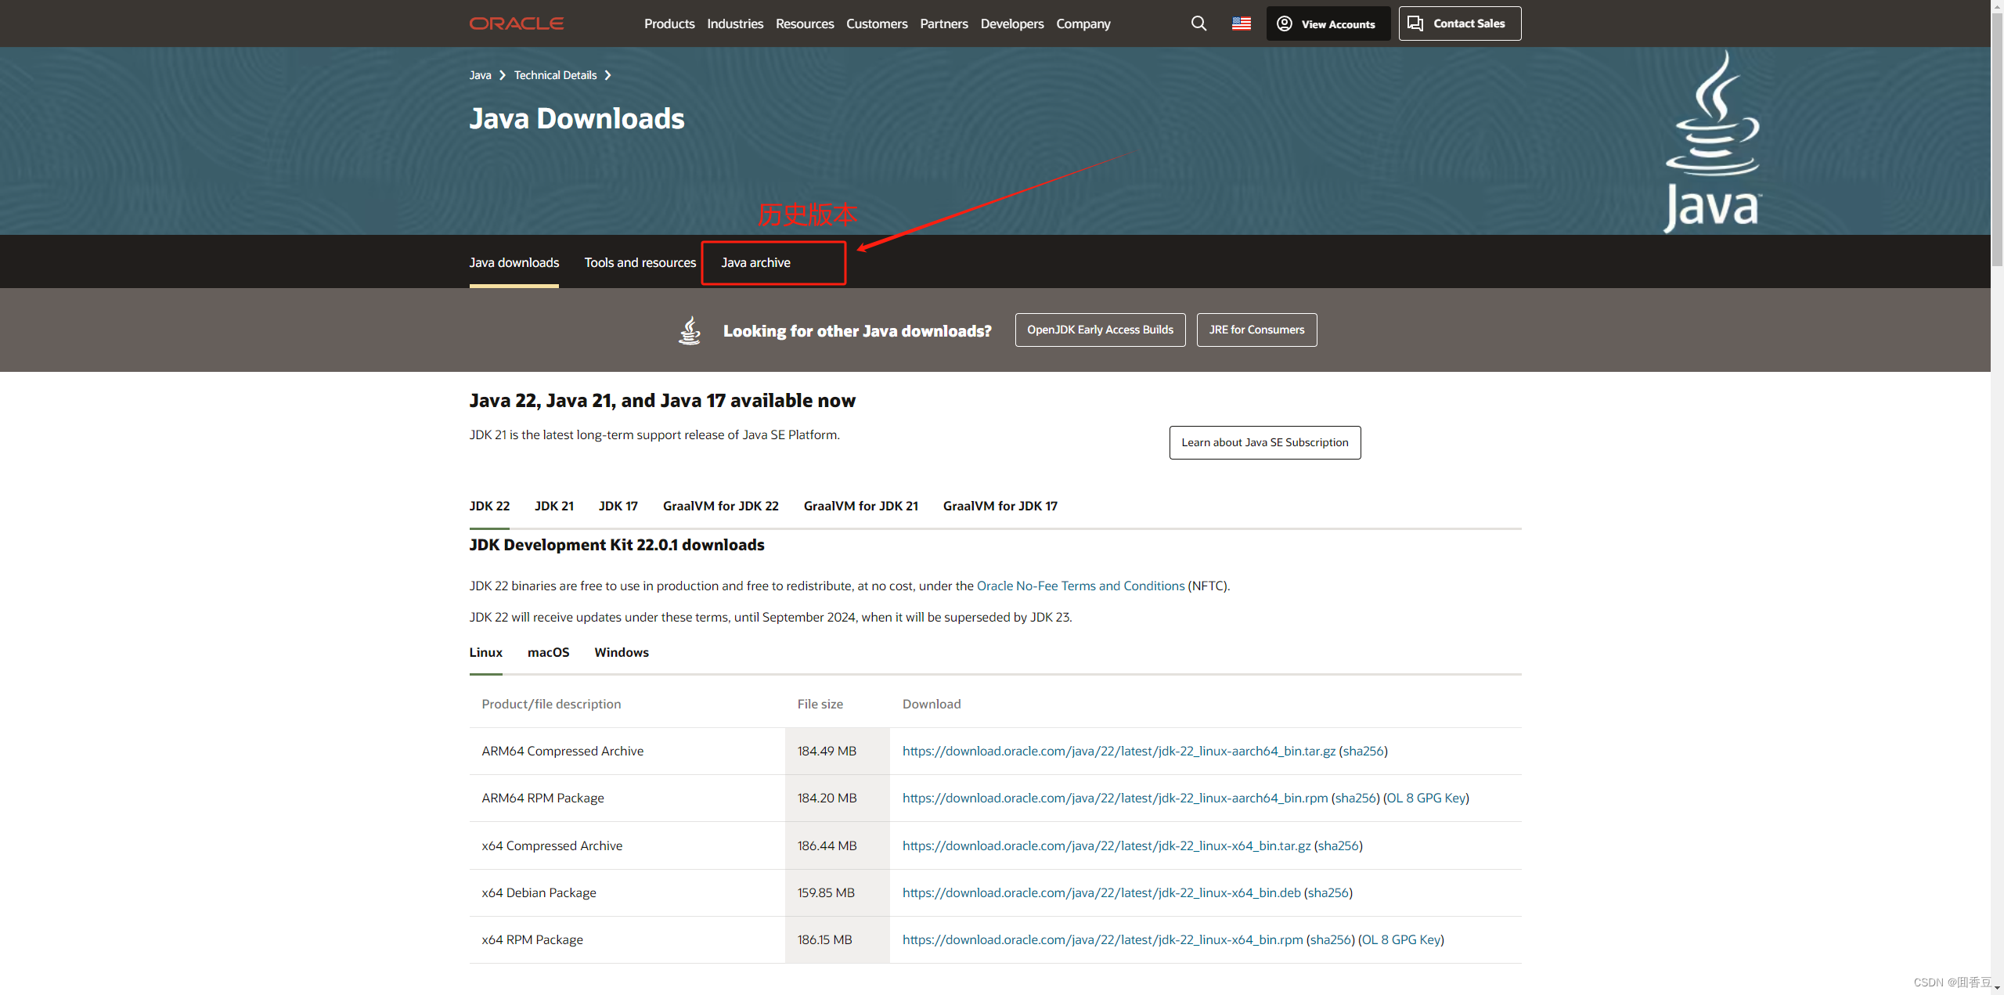Open the Oracle No-Fee Terms and Conditions link

click(x=1079, y=586)
